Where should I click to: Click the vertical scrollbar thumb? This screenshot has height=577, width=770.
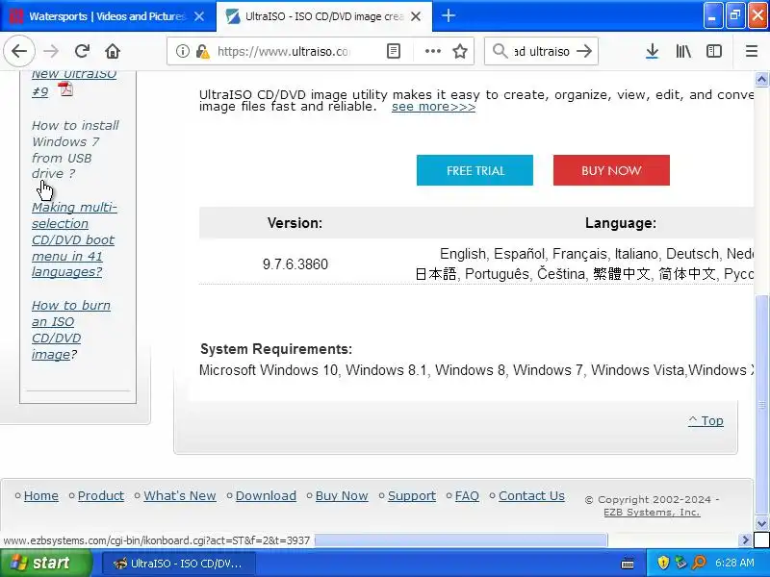coord(761,405)
